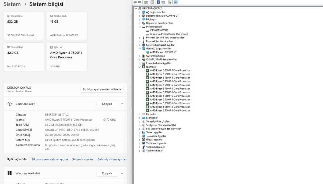This screenshot has width=323, height=184.
Task: Click the Back arrow in Device Manager toolbar
Action: pos(135,2)
